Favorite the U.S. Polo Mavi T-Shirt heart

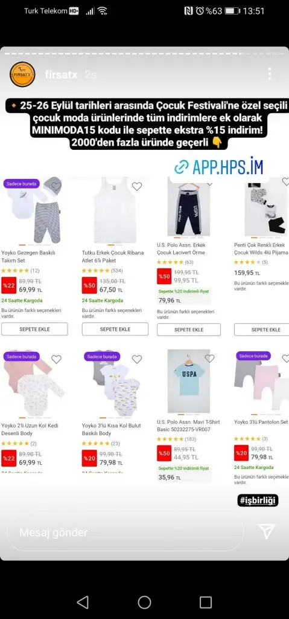[x=210, y=358]
